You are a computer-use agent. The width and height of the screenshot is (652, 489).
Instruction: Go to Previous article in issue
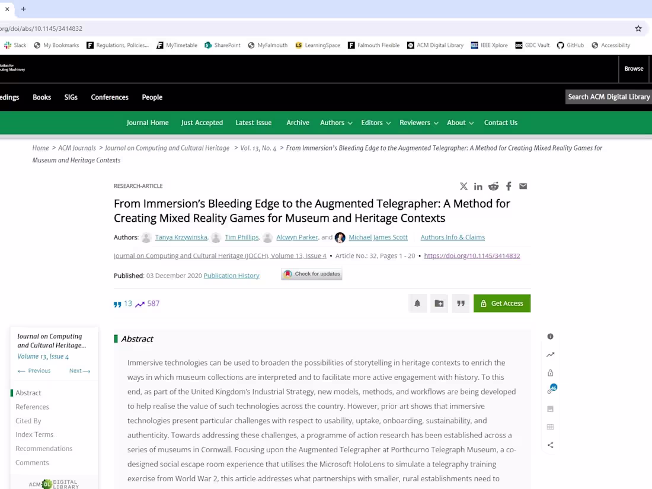pyautogui.click(x=34, y=370)
